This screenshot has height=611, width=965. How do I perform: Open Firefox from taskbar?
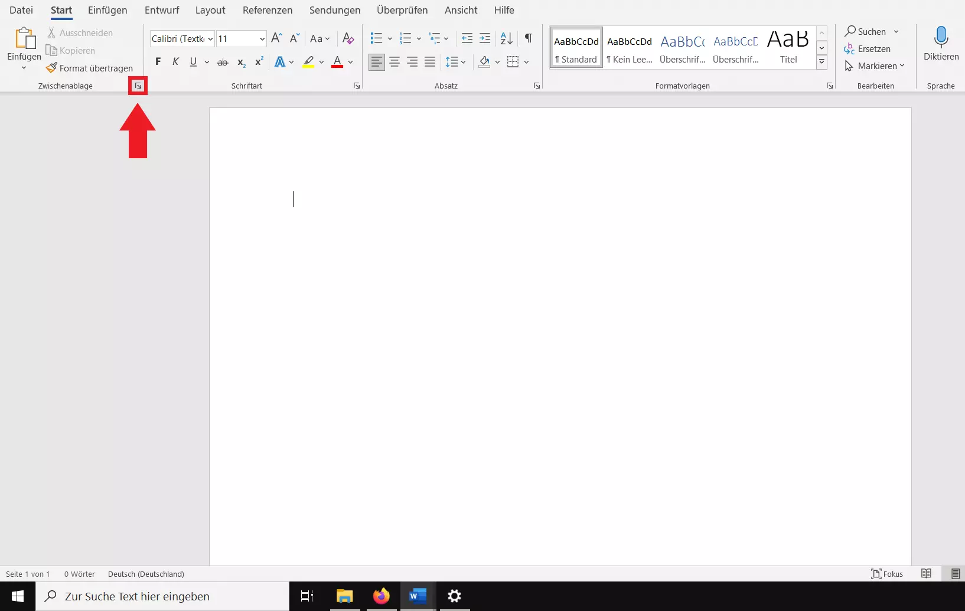(381, 596)
